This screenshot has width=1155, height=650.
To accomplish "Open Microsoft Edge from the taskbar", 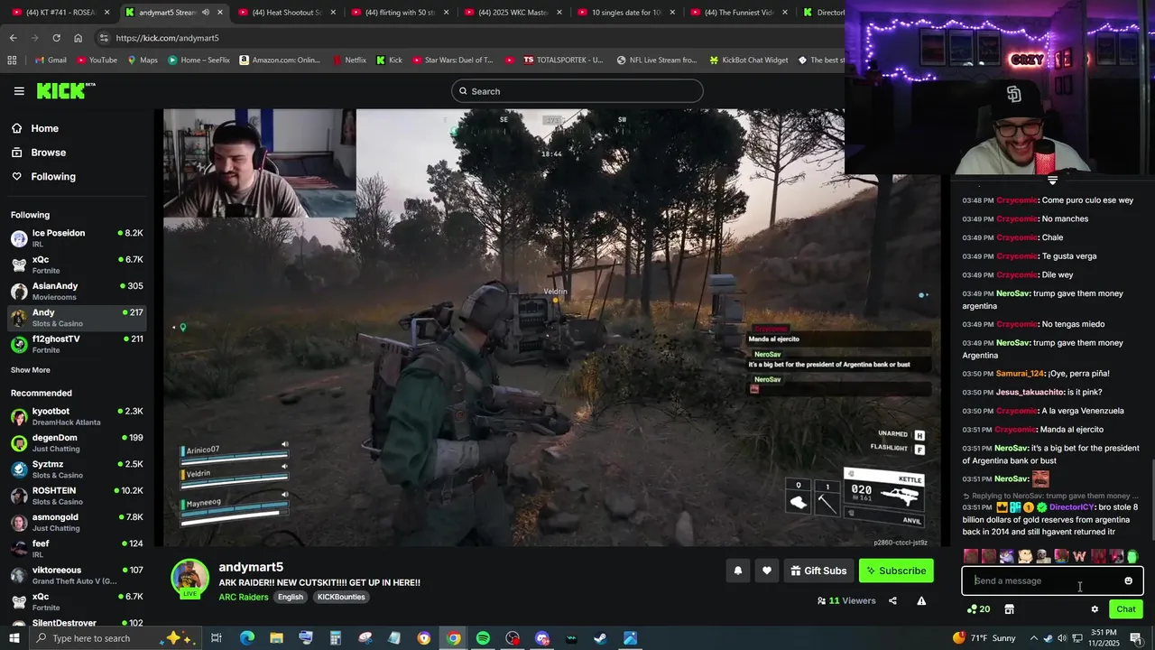I will [x=247, y=638].
